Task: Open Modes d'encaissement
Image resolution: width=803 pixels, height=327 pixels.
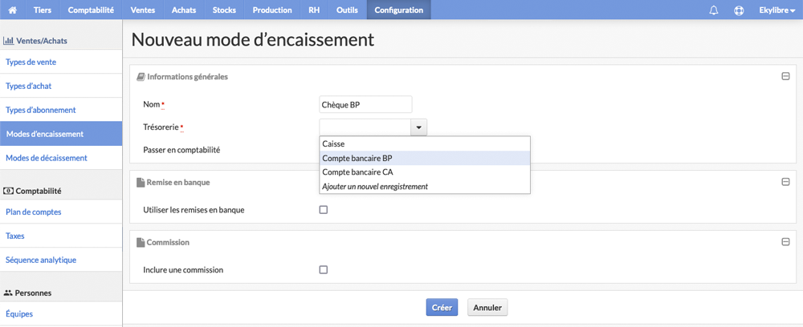Action: 61,134
